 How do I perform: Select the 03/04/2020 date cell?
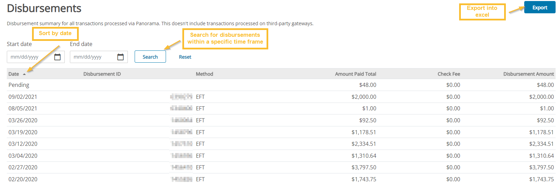(23, 156)
